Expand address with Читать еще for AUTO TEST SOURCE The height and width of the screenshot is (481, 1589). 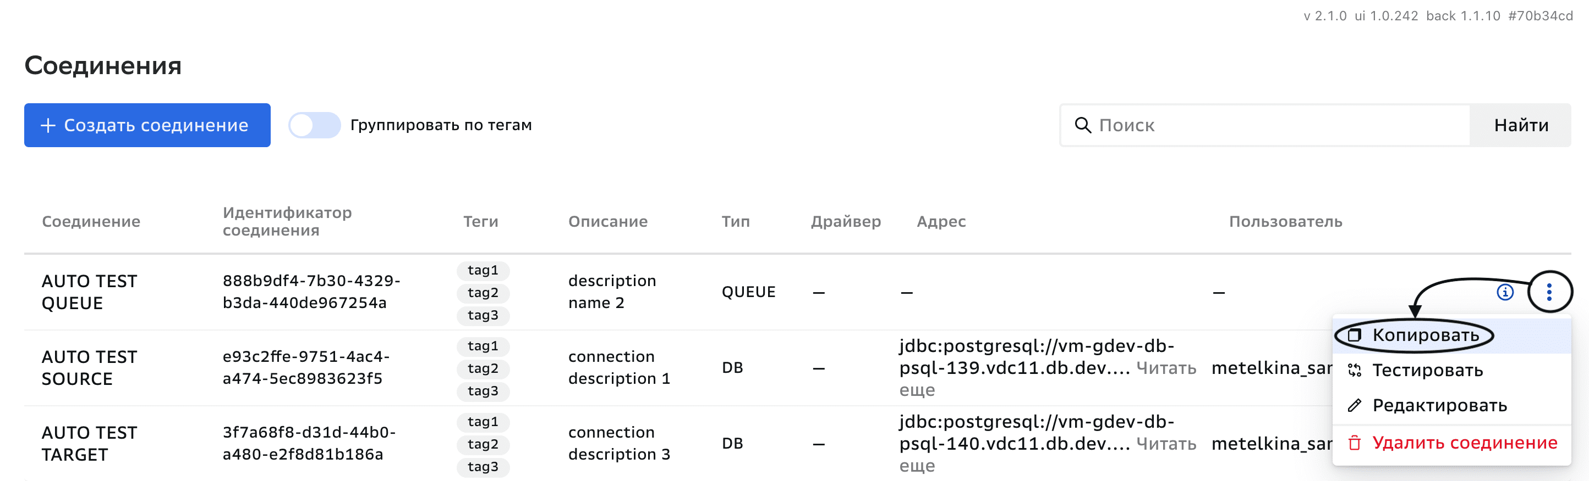coord(1165,368)
